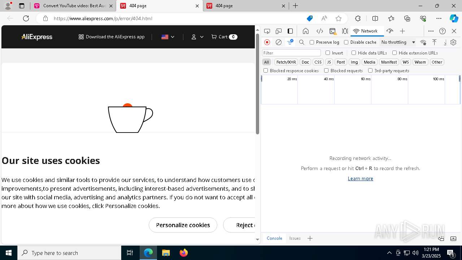The image size is (462, 260).
Task: Open the DevTools Welcome home icon
Action: (x=306, y=31)
